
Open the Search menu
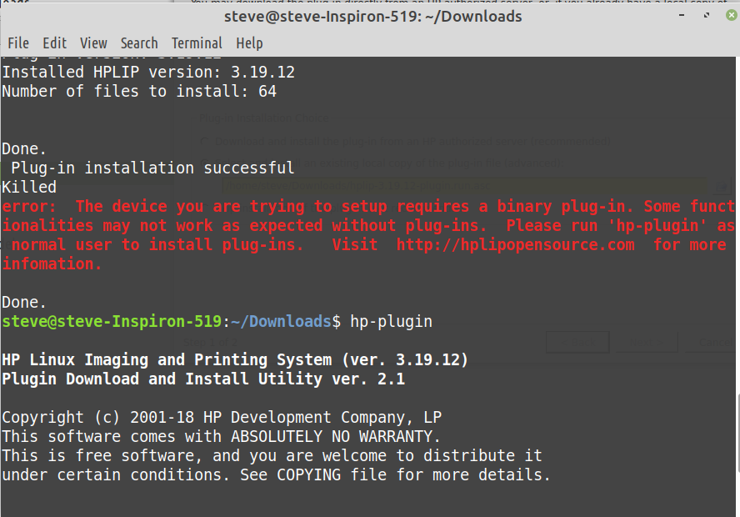(x=139, y=43)
